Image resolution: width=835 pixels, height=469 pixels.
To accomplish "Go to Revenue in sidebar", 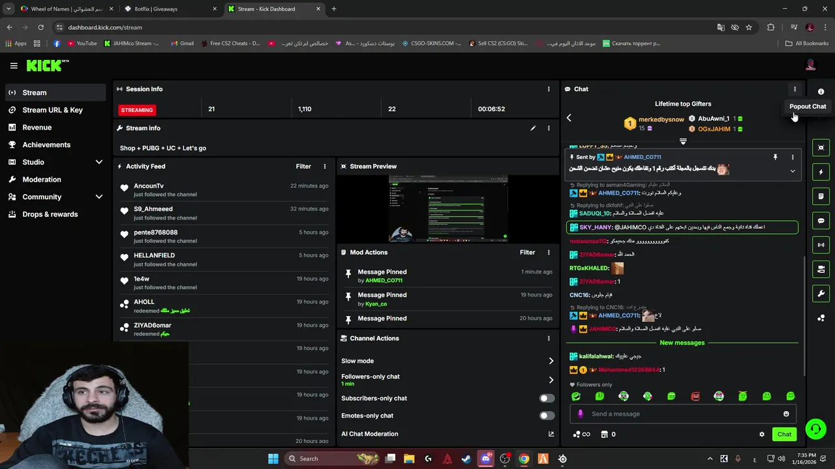I will click(55, 128).
